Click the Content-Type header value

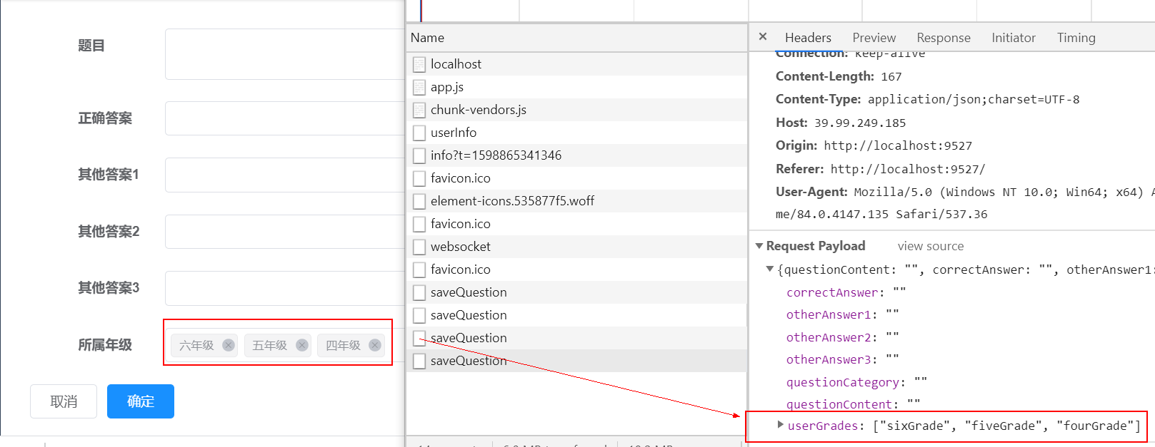point(974,100)
